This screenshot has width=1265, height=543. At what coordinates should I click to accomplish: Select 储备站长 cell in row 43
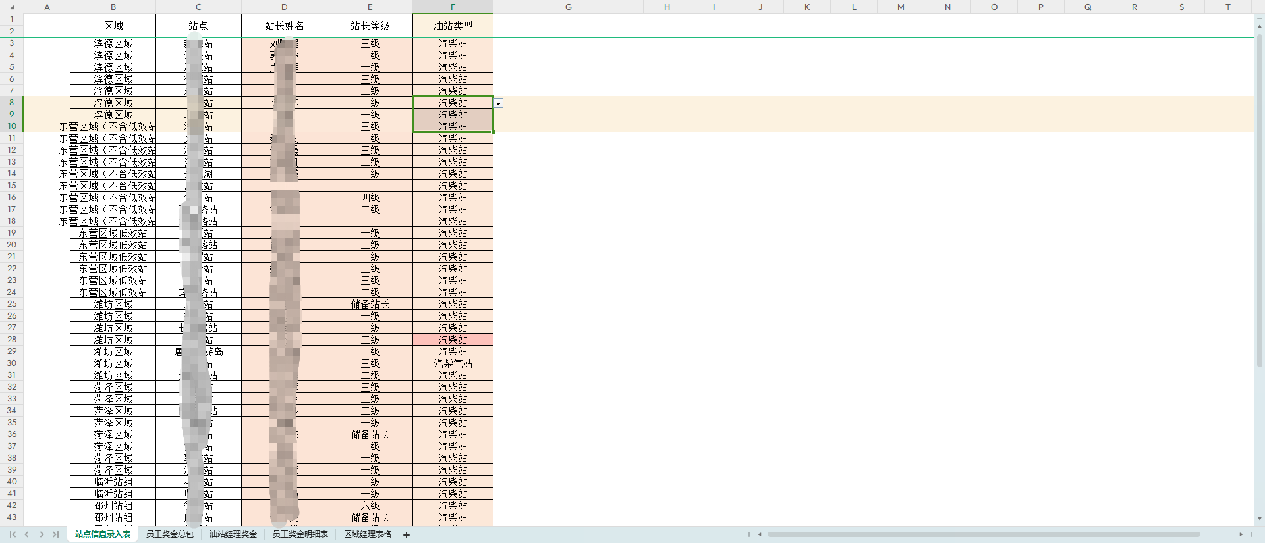pyautogui.click(x=370, y=517)
